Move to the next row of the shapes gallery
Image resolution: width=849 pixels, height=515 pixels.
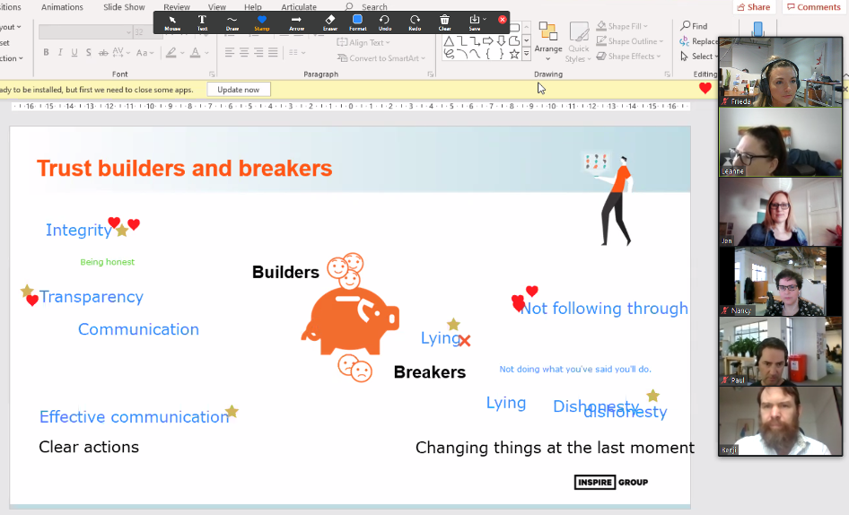tap(526, 41)
